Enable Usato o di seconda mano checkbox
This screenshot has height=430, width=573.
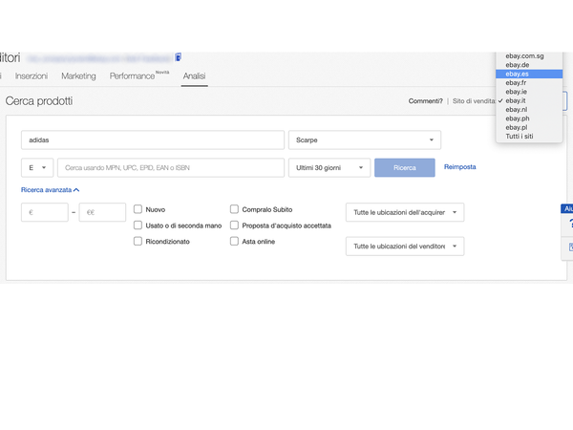(138, 226)
